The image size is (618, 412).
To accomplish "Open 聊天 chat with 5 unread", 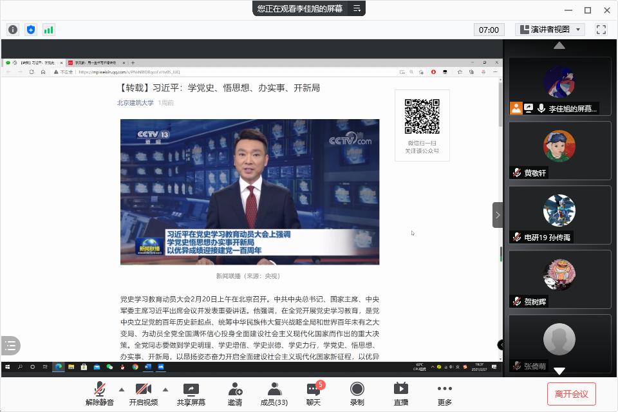I will point(314,393).
